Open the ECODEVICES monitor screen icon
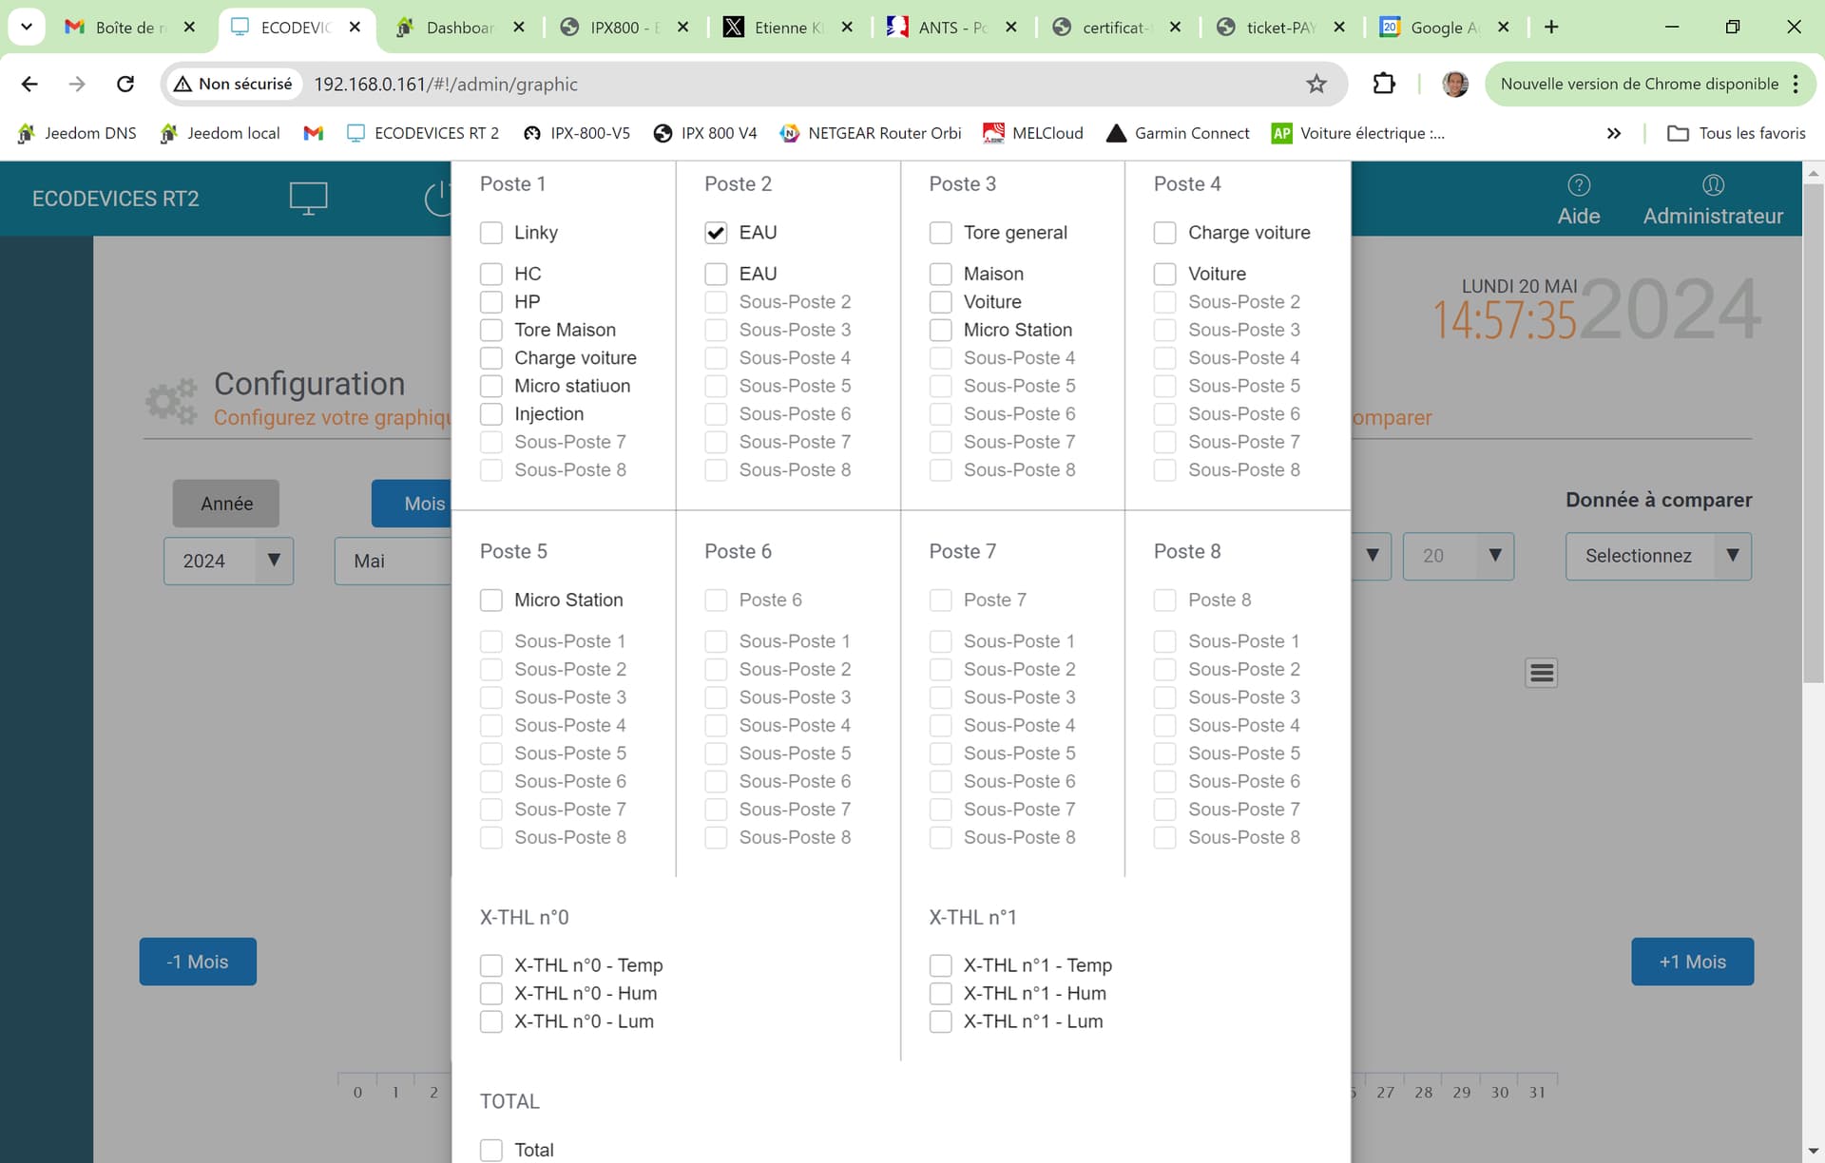 coord(308,198)
